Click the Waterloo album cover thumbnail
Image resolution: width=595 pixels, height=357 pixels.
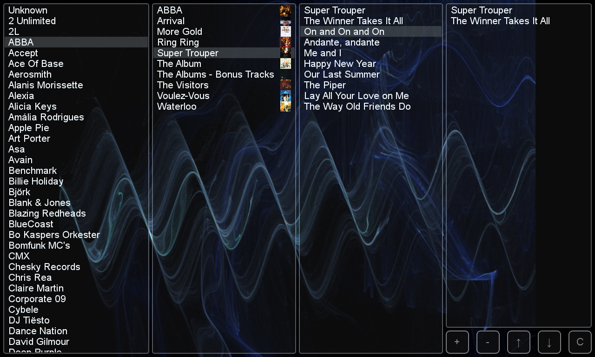[285, 106]
